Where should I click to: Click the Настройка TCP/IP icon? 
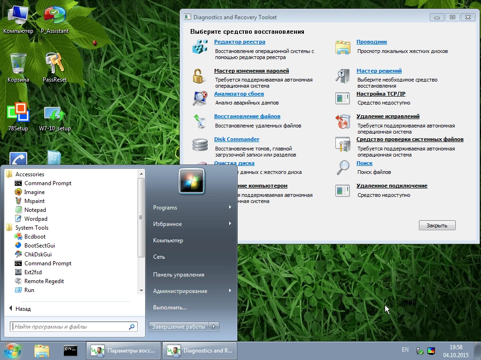(342, 98)
